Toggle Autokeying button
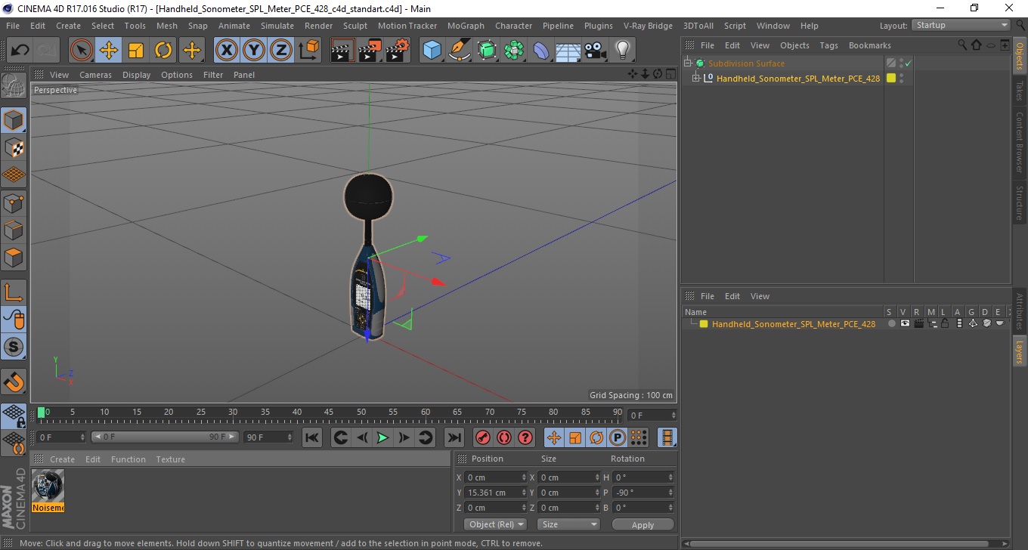The width and height of the screenshot is (1028, 550). 503,437
